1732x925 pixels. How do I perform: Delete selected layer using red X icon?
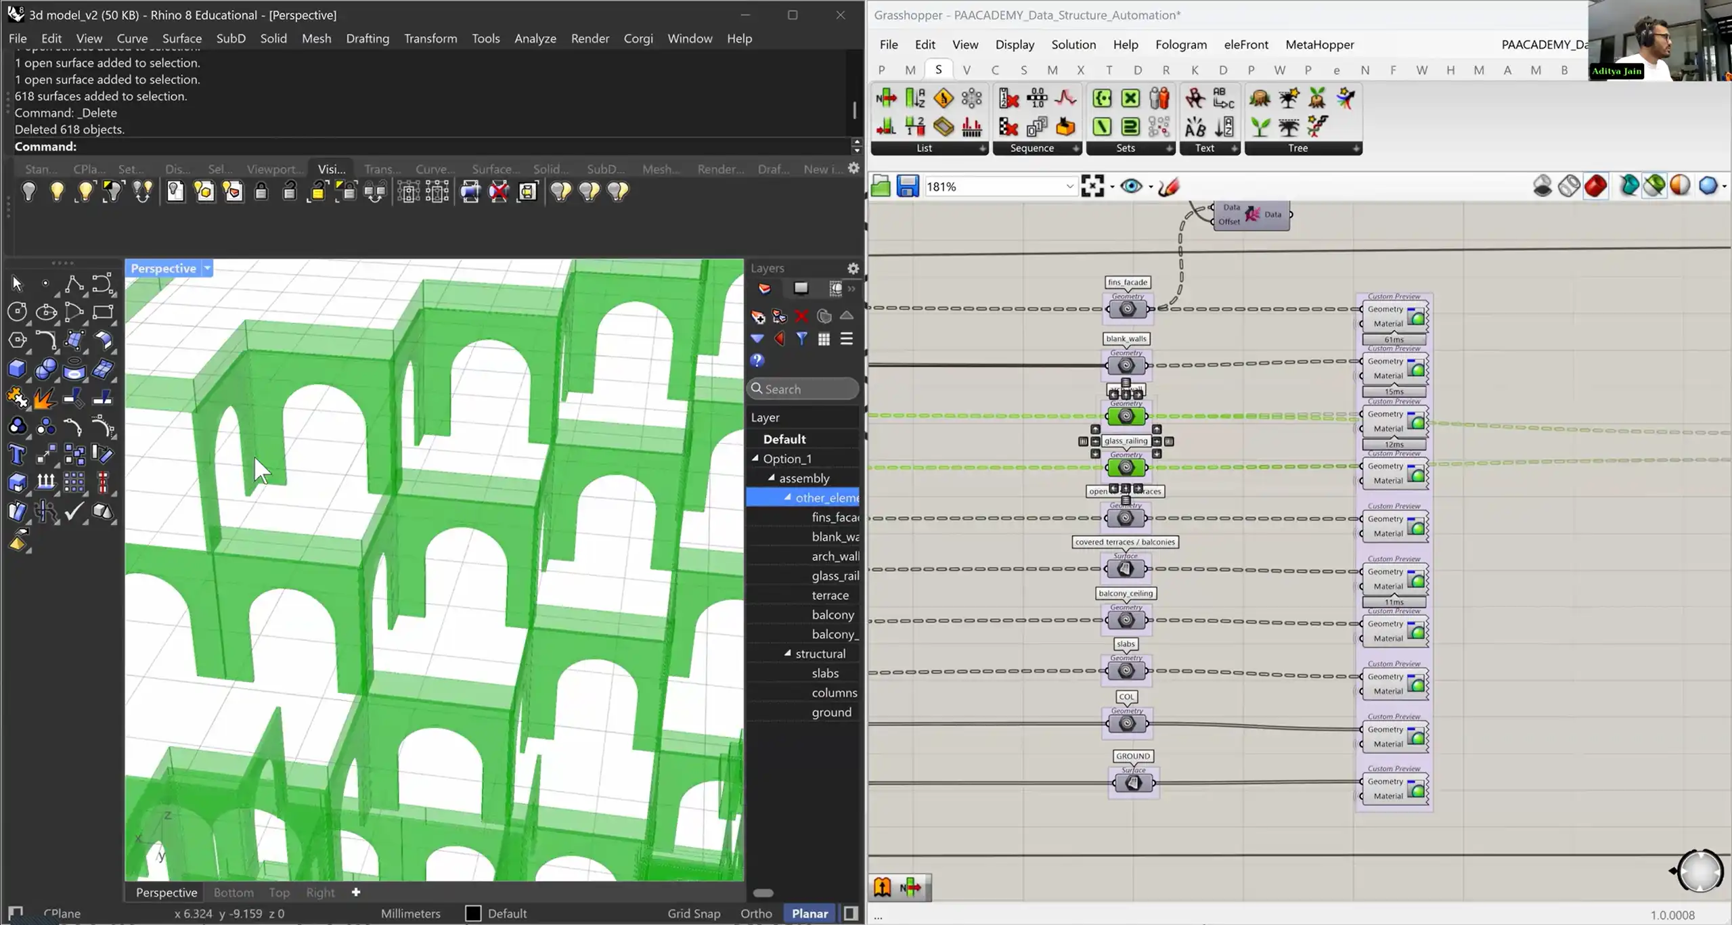coord(801,316)
